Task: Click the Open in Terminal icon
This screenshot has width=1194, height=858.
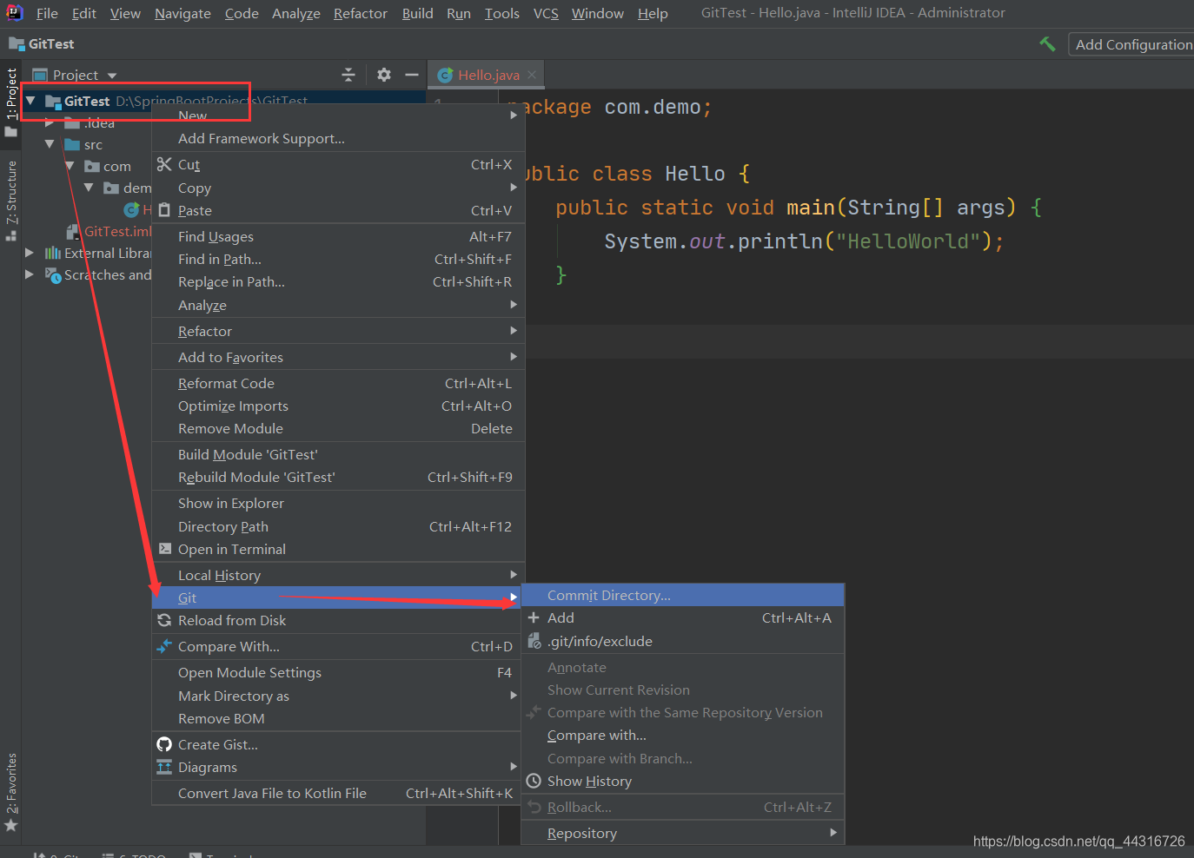Action: [165, 549]
